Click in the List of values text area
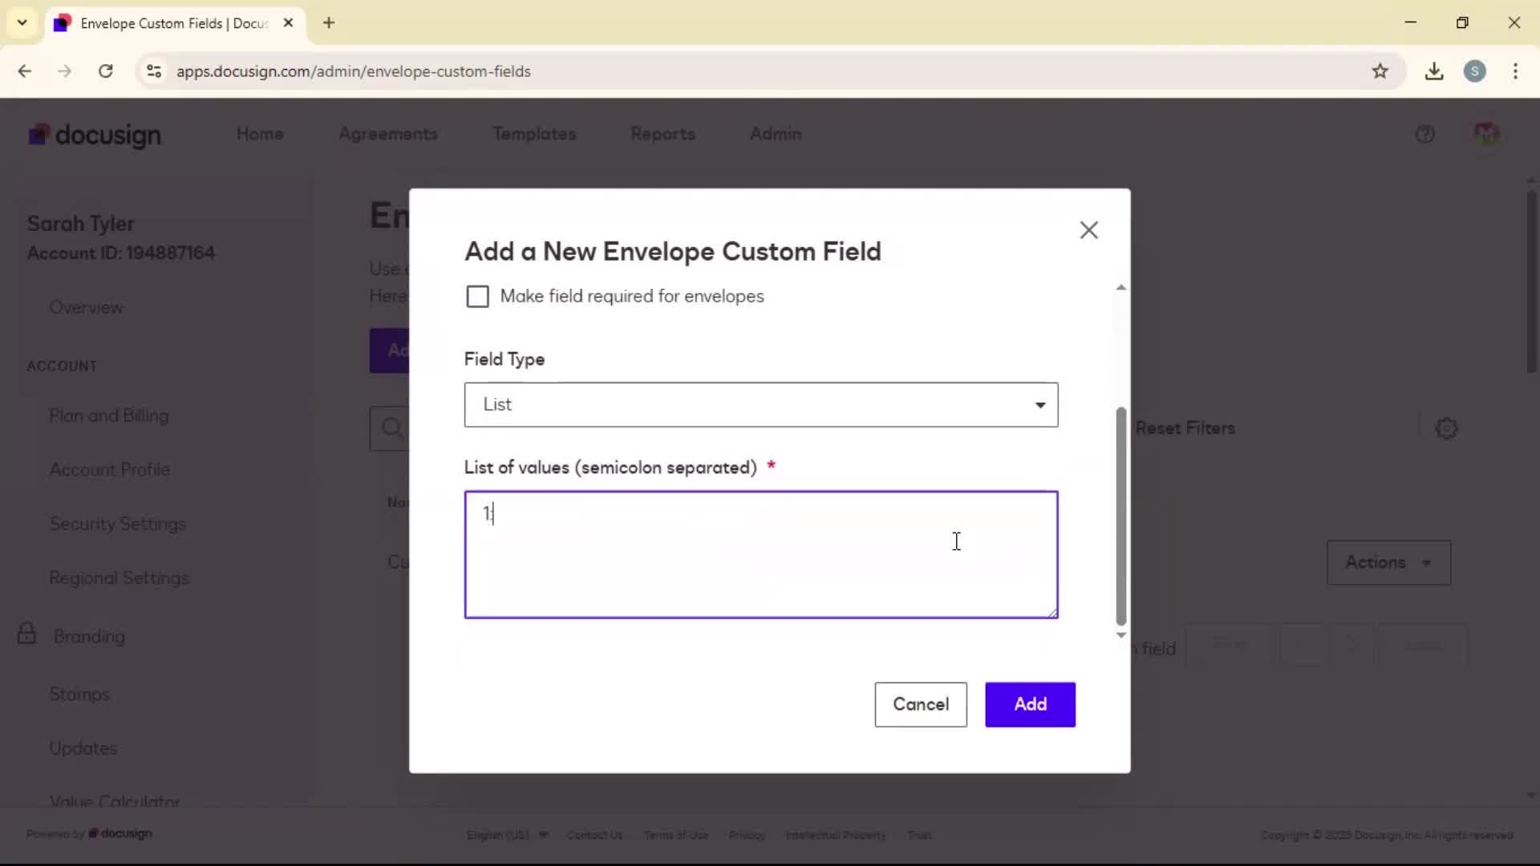The width and height of the screenshot is (1540, 866). (760, 555)
